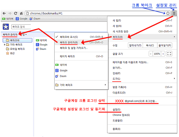Choose 새 시크릿 창 menu item
This screenshot has width=179, height=137.
[x=142, y=31]
